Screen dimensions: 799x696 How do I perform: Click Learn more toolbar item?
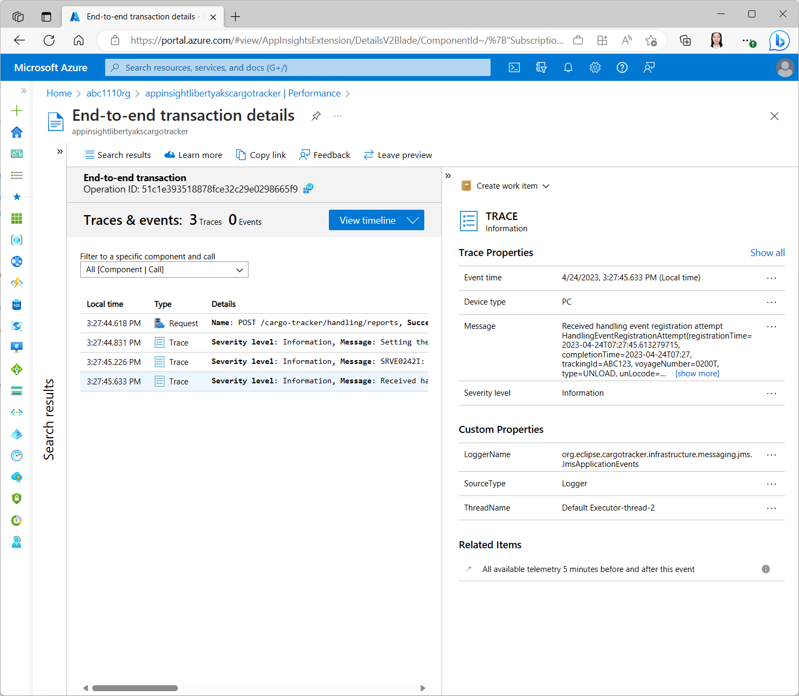click(194, 155)
